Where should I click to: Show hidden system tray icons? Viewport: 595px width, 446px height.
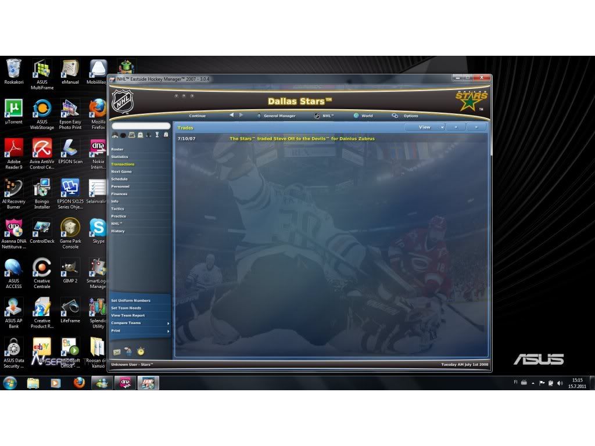tap(533, 383)
